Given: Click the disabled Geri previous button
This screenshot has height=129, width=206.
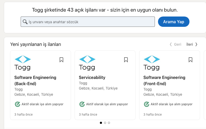Looking at the screenshot, I should pyautogui.click(x=176, y=44).
